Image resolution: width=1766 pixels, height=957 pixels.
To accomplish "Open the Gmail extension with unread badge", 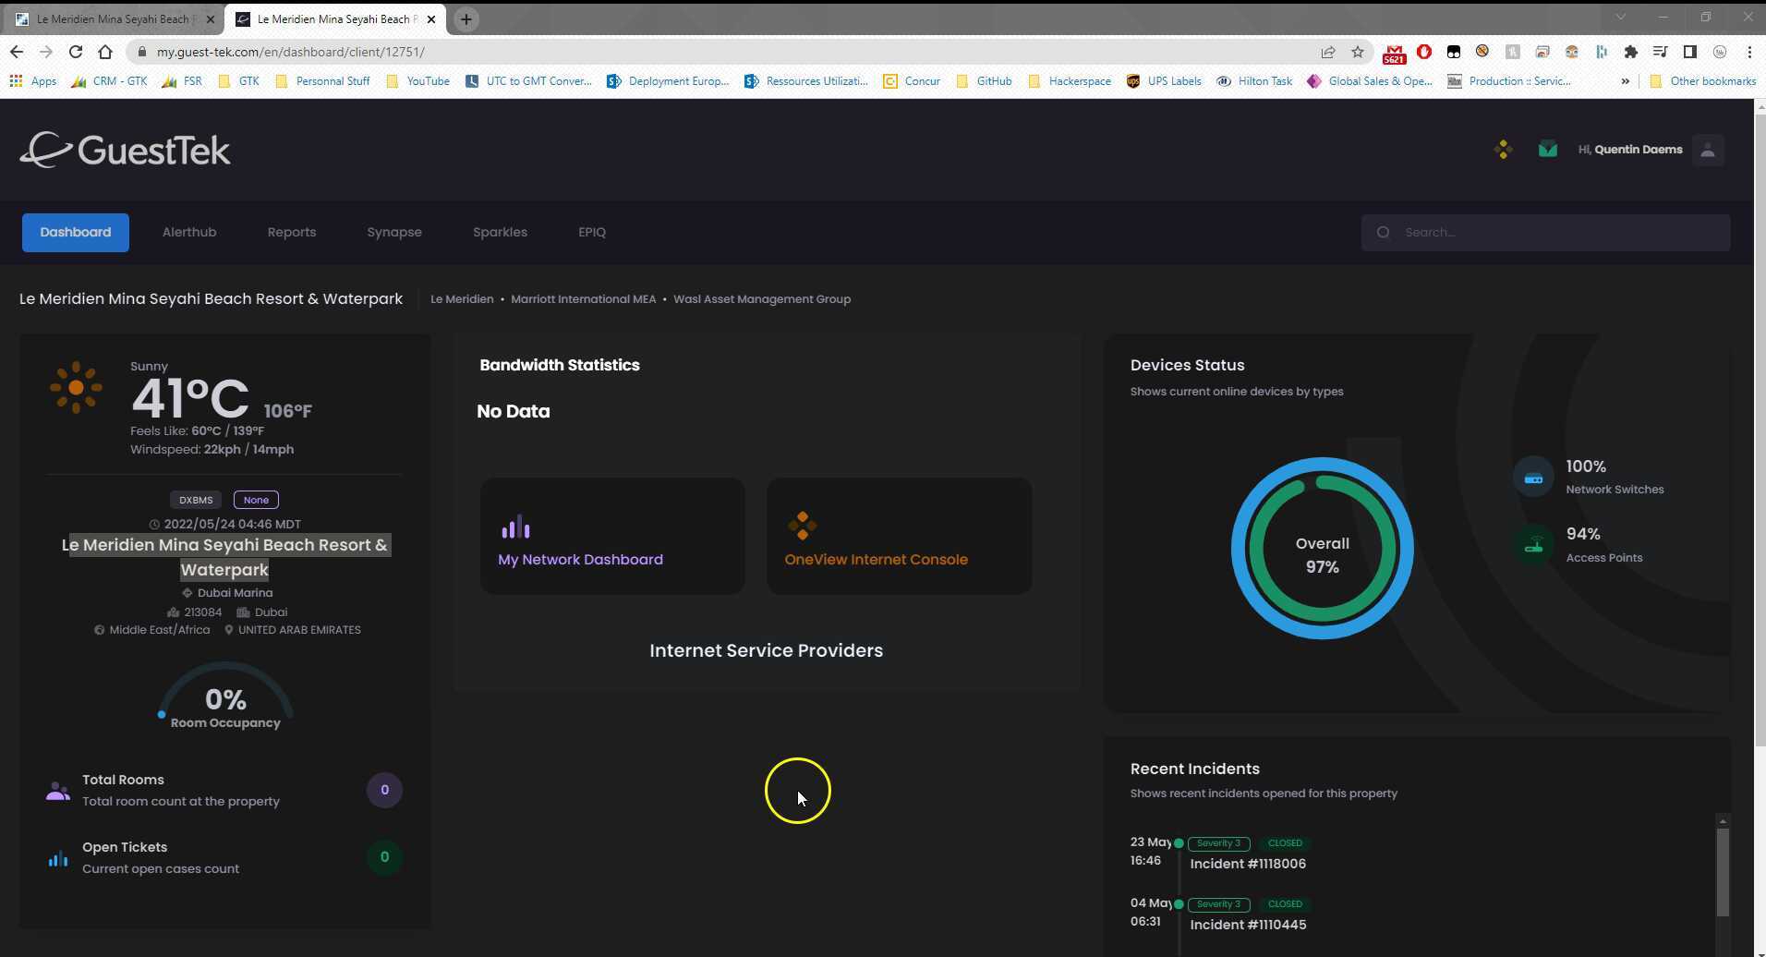I will coord(1394,52).
